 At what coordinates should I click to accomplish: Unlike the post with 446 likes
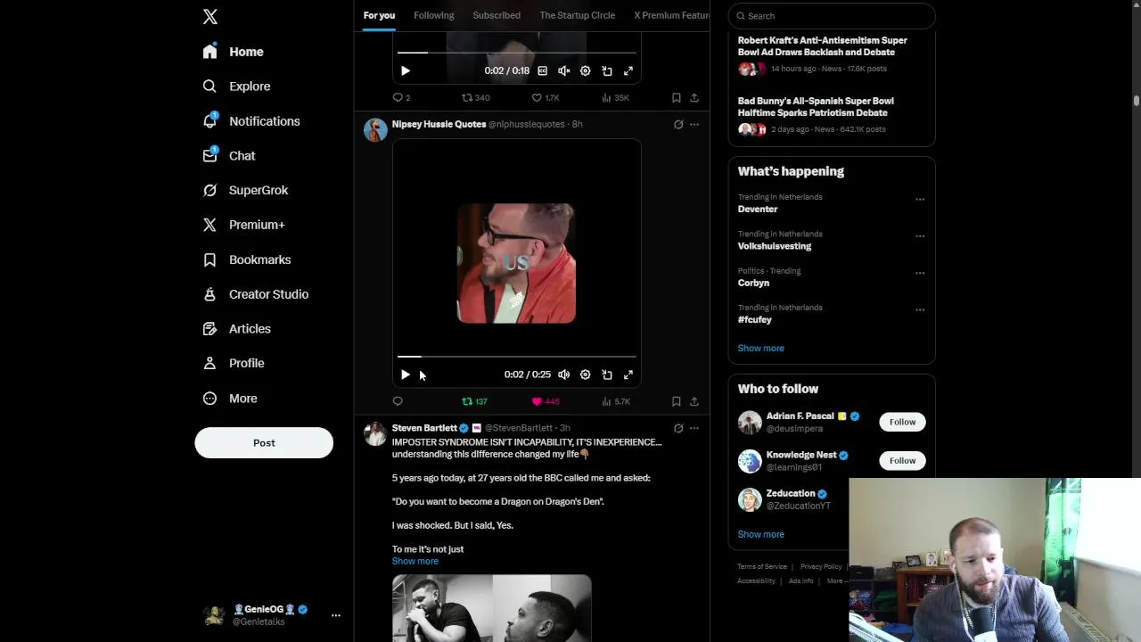point(546,401)
